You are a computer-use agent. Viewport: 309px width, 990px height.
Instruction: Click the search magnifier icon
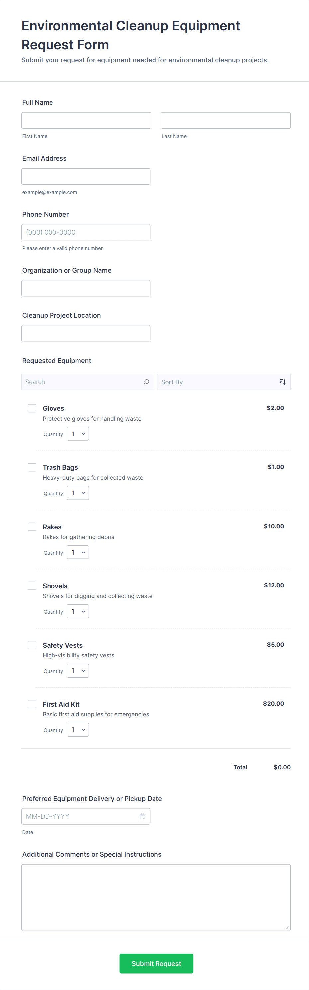pyautogui.click(x=146, y=382)
